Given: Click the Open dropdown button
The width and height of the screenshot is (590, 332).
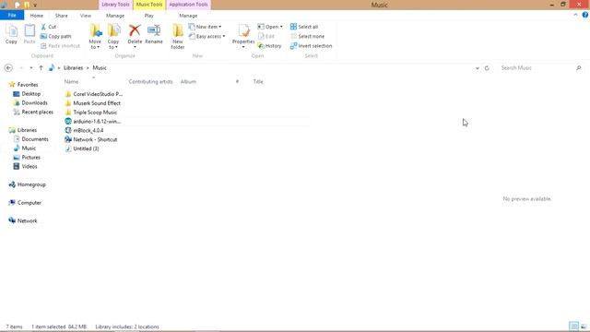Looking at the screenshot, I should 270,27.
